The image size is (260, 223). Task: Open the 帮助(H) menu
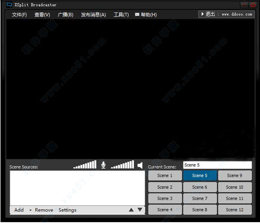(146, 15)
